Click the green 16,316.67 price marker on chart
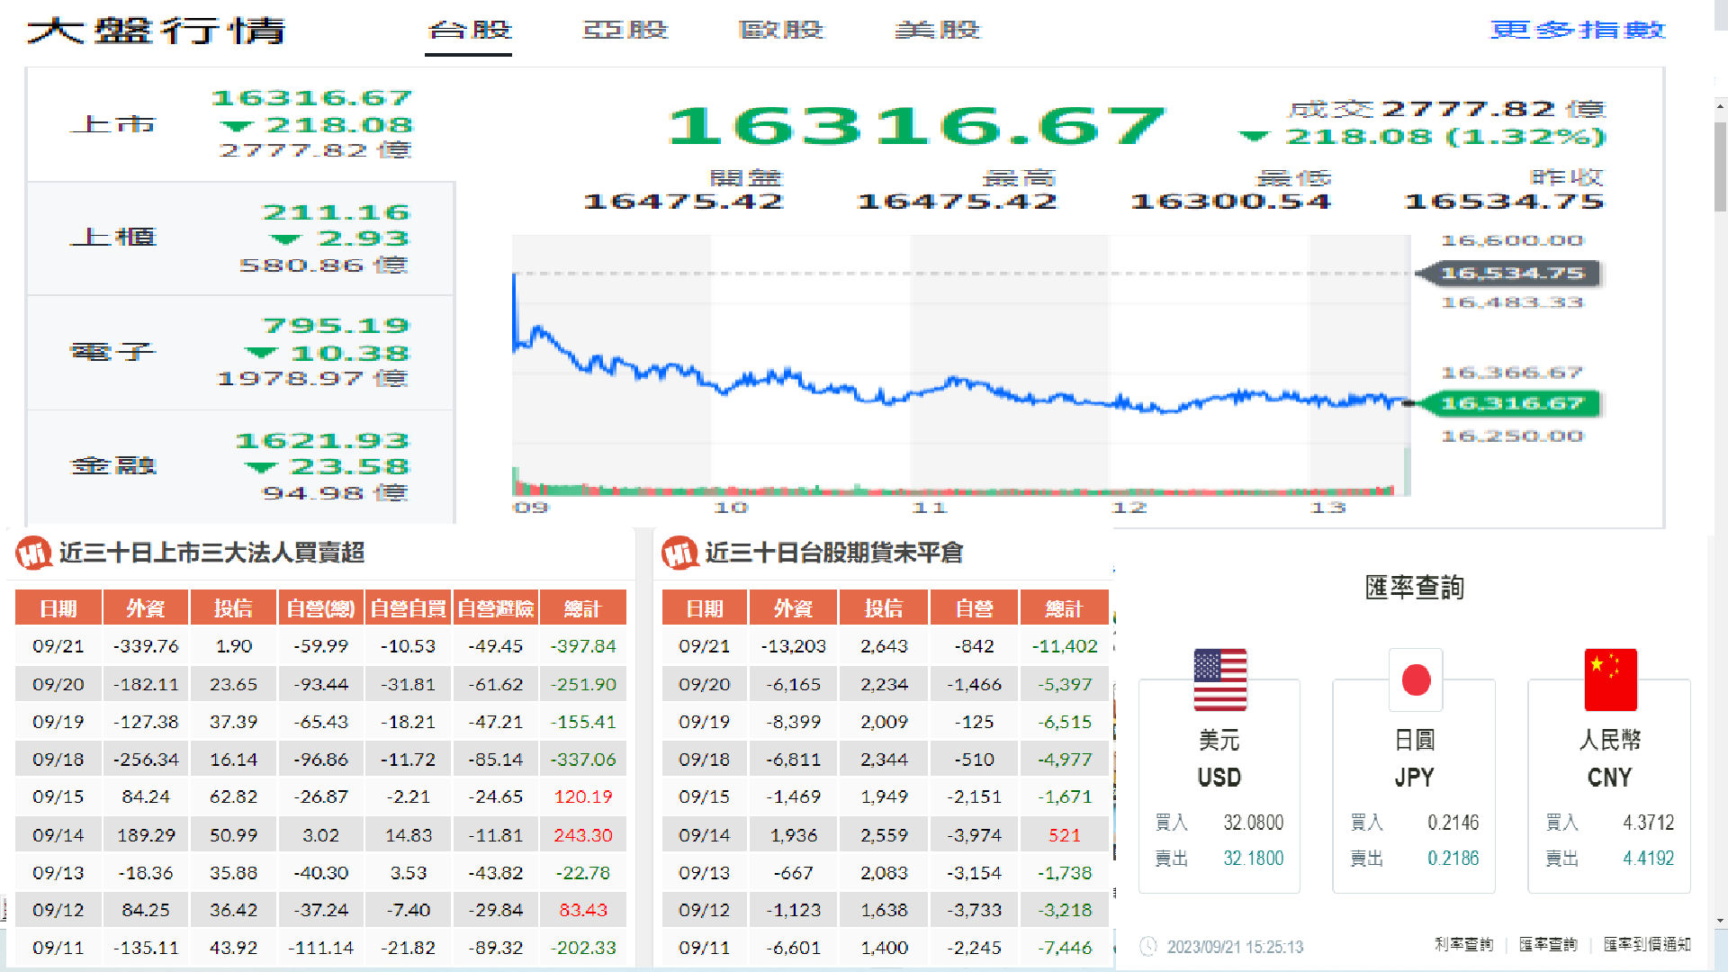1728x972 pixels. pos(1511,403)
